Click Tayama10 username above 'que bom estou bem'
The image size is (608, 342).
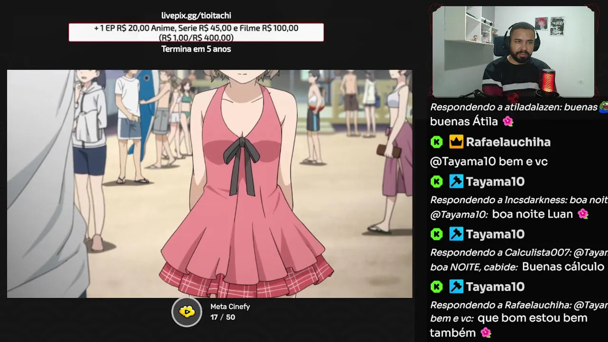(x=495, y=287)
